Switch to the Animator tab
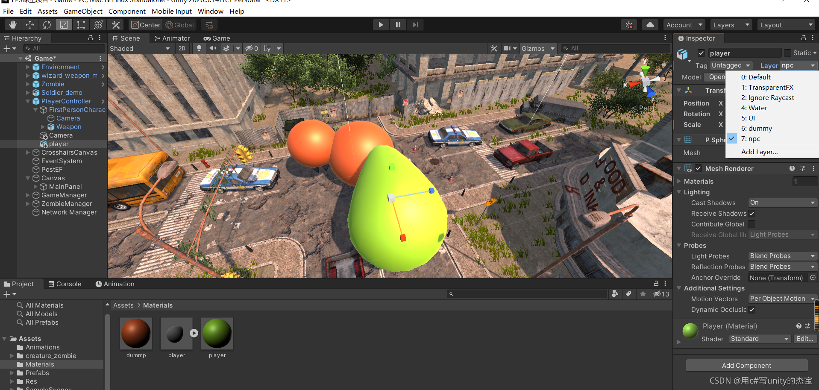 pos(172,38)
